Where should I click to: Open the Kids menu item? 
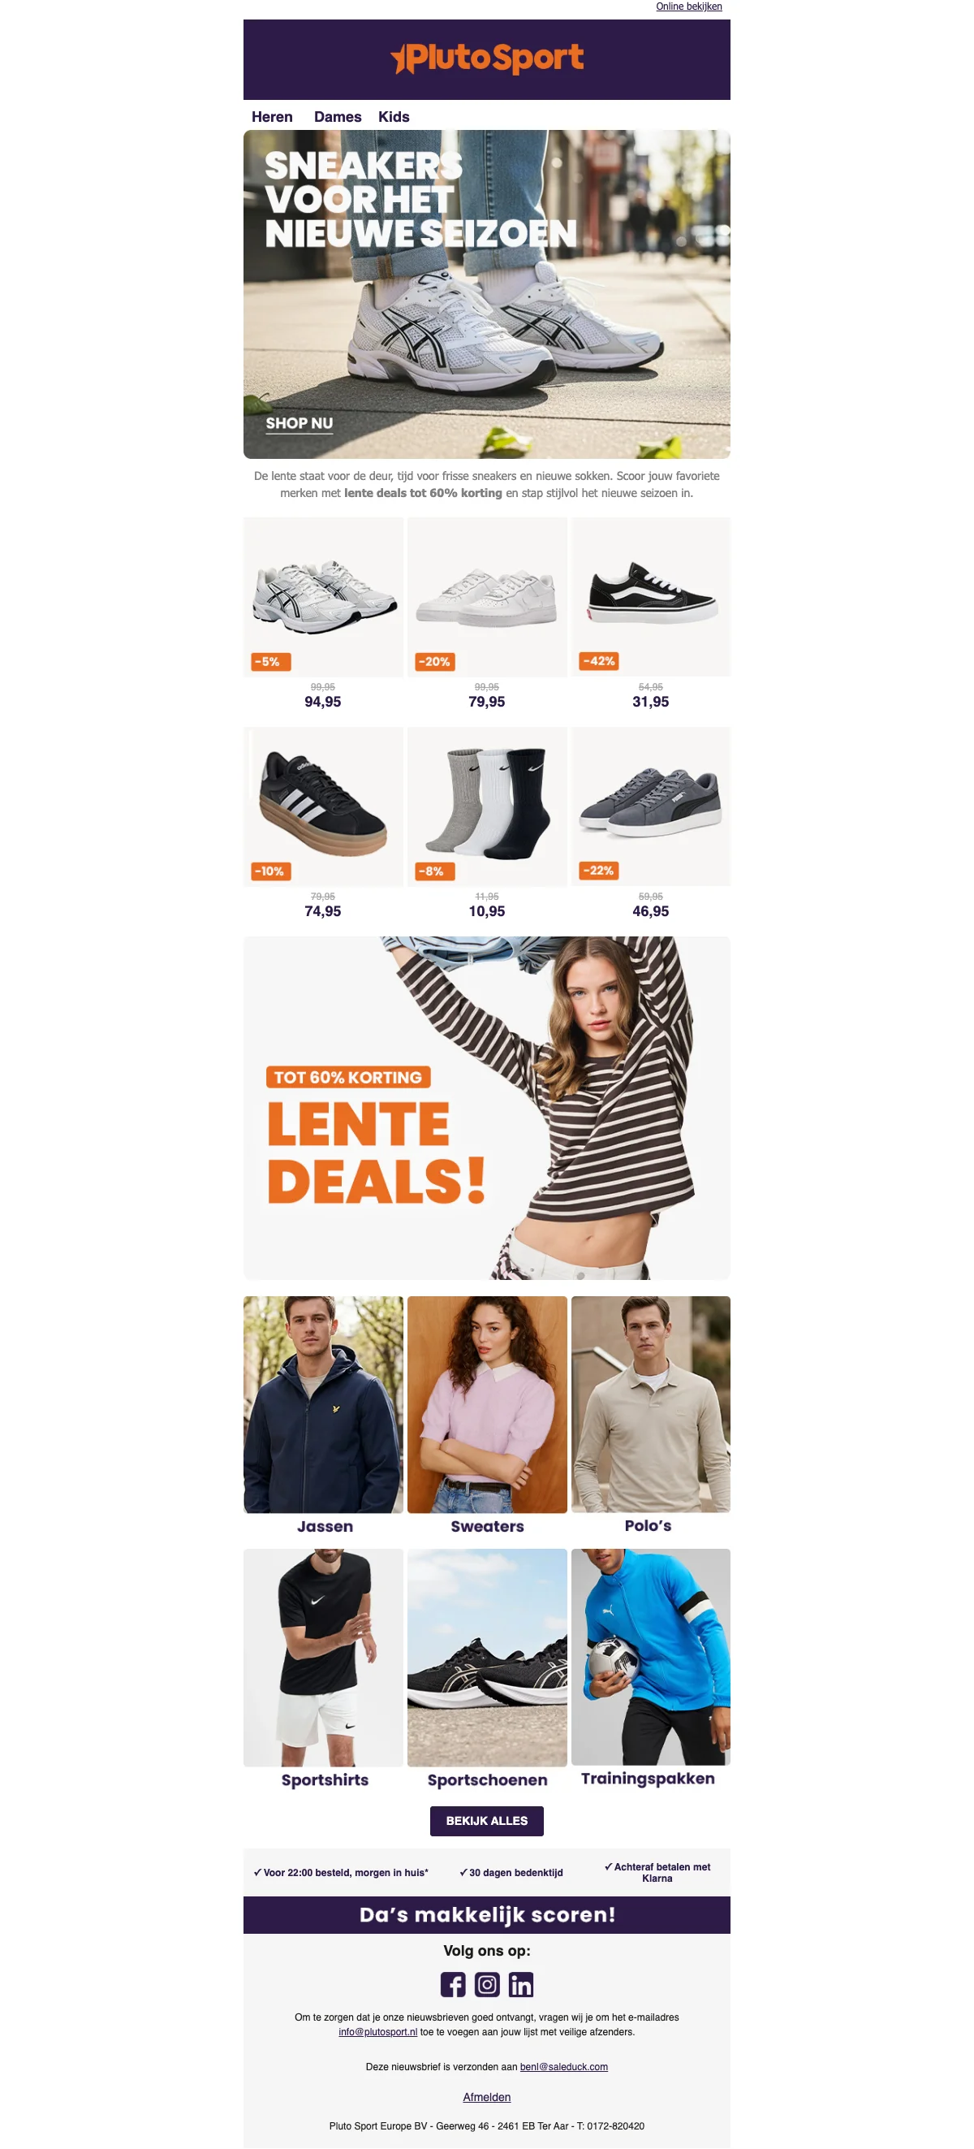pos(394,117)
